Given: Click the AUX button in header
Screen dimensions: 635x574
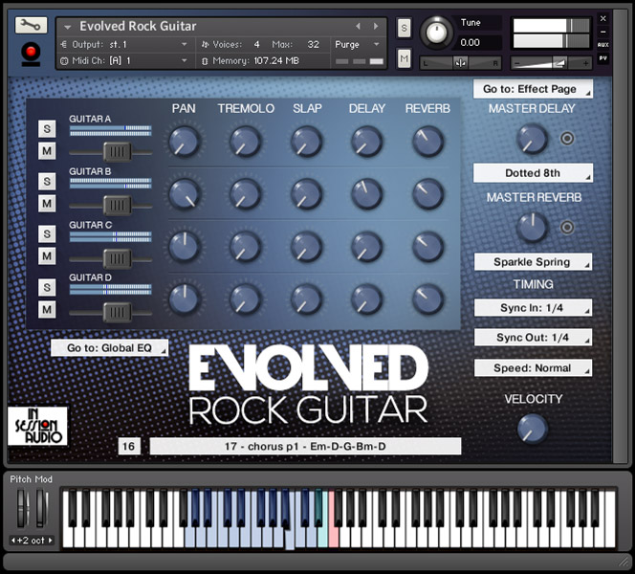Looking at the screenshot, I should [603, 45].
